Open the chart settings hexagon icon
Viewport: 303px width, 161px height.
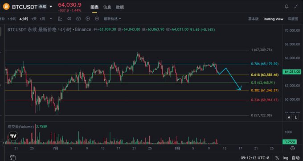click(97, 19)
